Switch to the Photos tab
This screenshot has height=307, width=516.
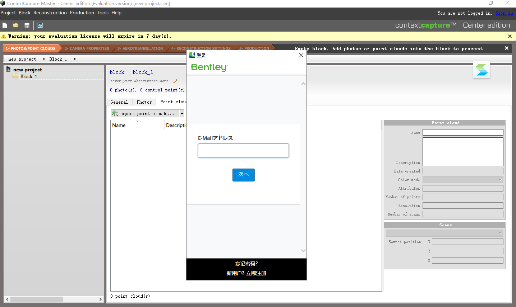(x=144, y=102)
